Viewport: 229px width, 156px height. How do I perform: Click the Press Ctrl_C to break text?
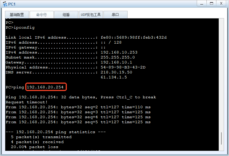pyautogui.click(x=128, y=97)
